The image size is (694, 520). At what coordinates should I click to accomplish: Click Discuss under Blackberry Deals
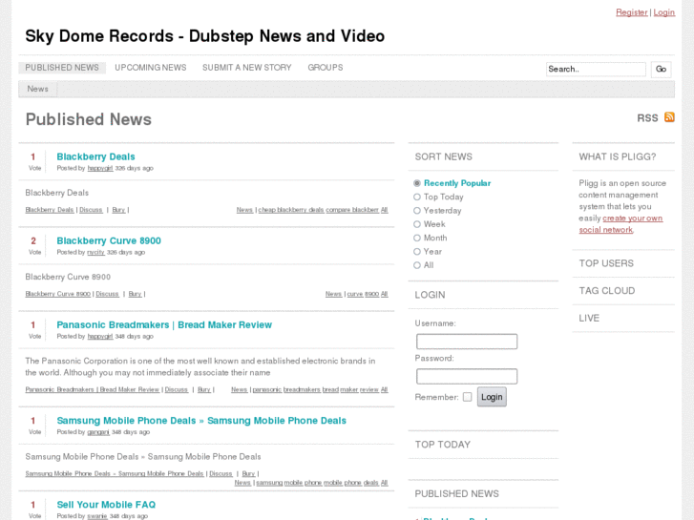coord(91,210)
